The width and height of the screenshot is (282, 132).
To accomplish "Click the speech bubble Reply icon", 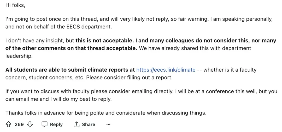I will click(x=45, y=124).
